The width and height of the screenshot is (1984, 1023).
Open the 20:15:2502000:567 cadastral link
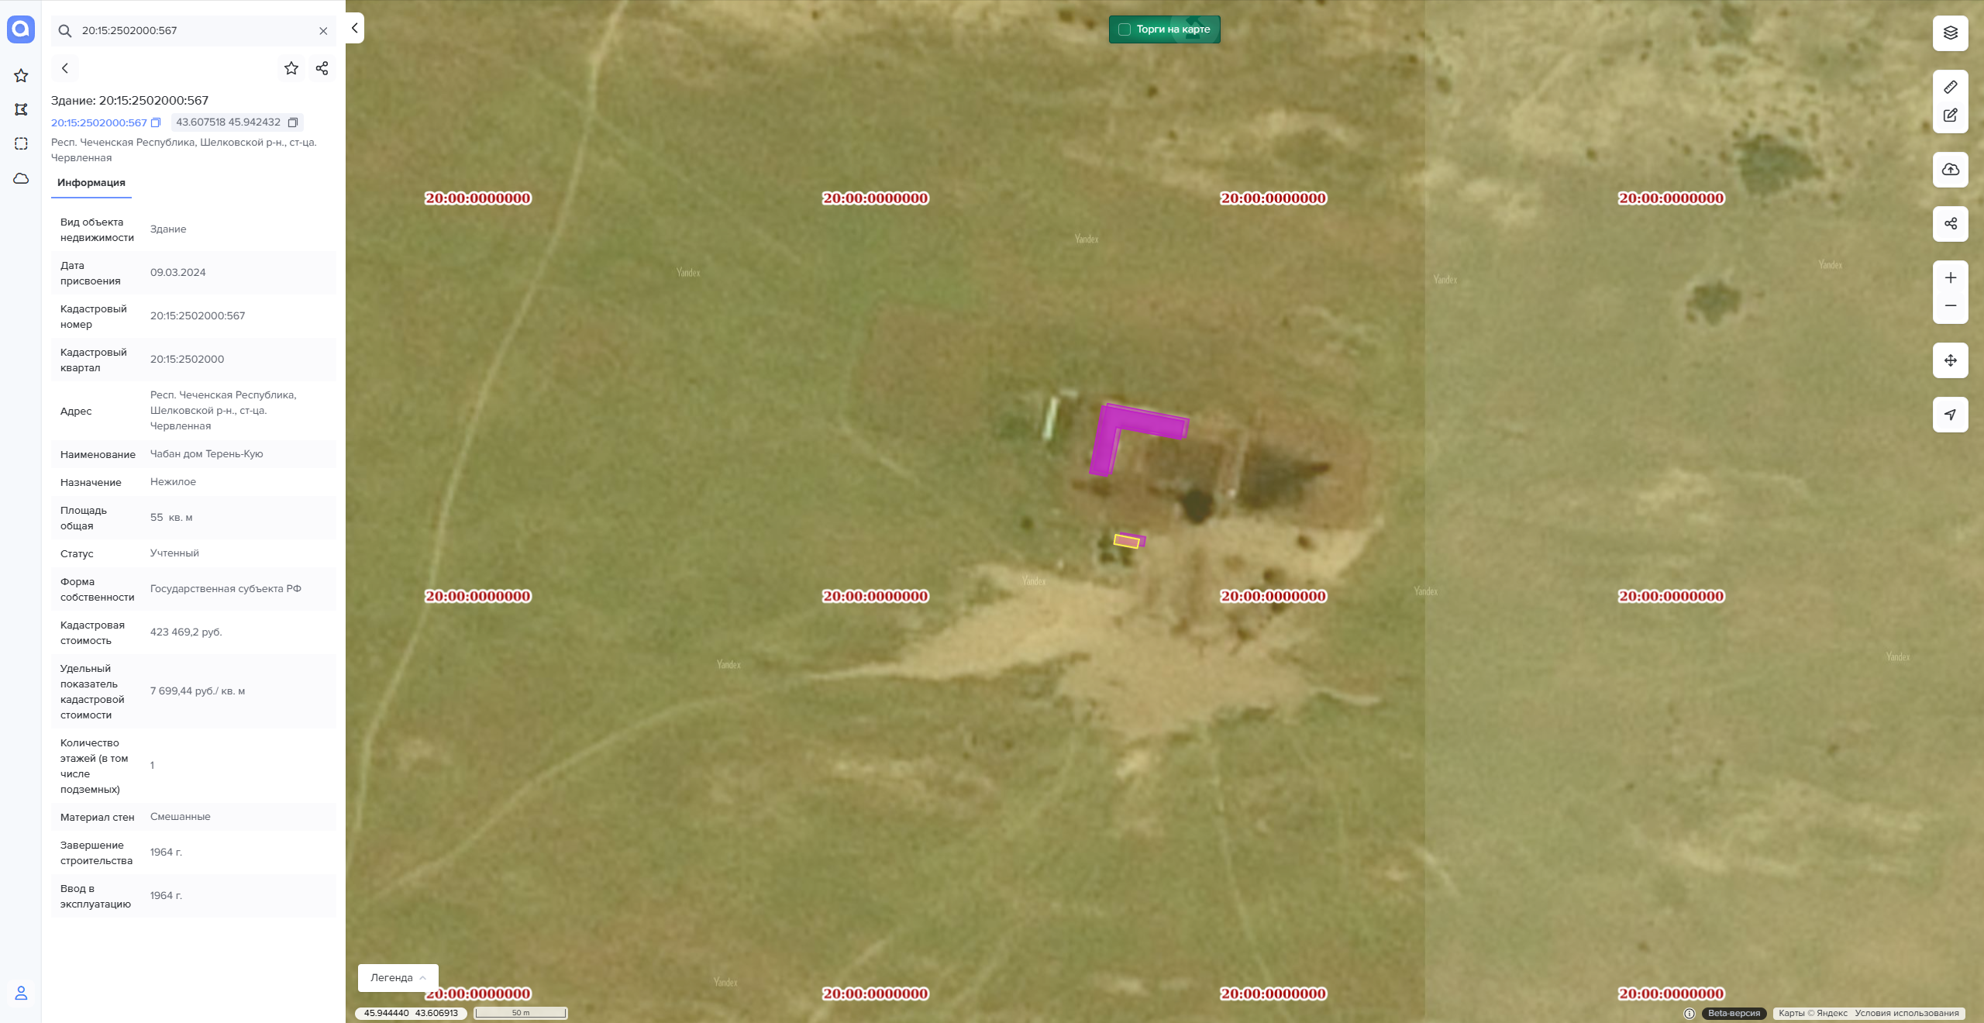(x=99, y=122)
